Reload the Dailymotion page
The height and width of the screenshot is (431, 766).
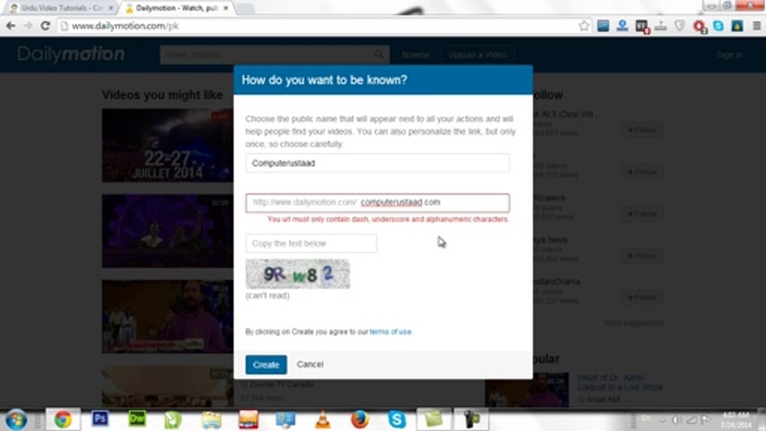pos(45,26)
